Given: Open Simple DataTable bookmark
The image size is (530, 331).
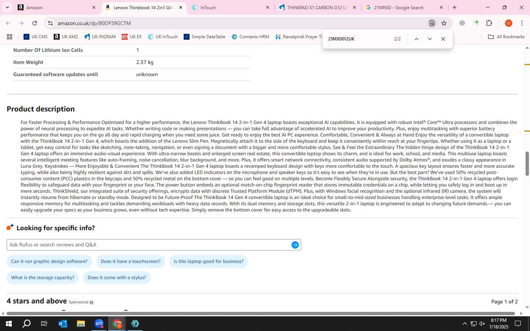Looking at the screenshot, I should (205, 37).
